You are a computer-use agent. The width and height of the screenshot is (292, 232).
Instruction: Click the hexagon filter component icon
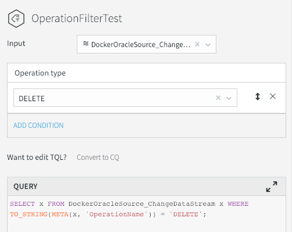pyautogui.click(x=16, y=19)
